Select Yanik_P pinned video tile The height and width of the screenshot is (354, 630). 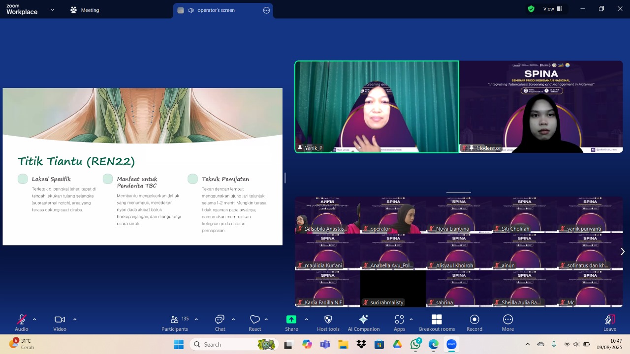click(377, 107)
